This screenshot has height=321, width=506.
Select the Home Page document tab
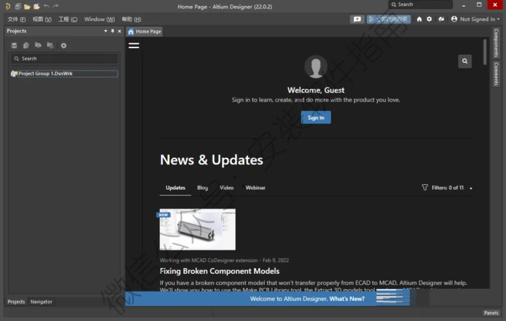[145, 31]
